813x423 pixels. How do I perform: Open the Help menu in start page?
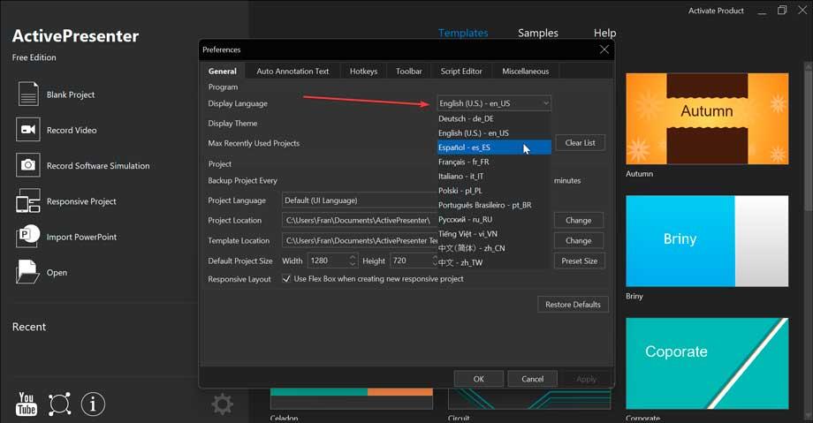tap(604, 33)
